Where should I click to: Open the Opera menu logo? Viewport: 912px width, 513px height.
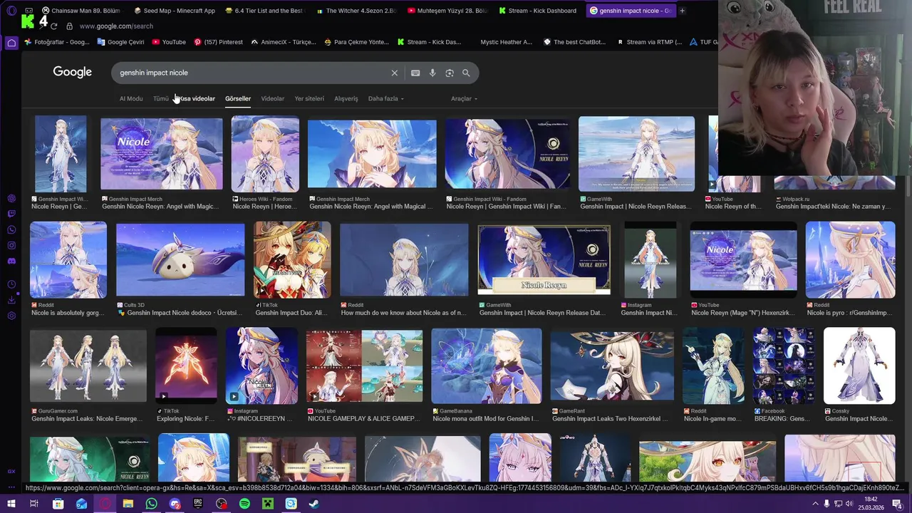tap(11, 11)
